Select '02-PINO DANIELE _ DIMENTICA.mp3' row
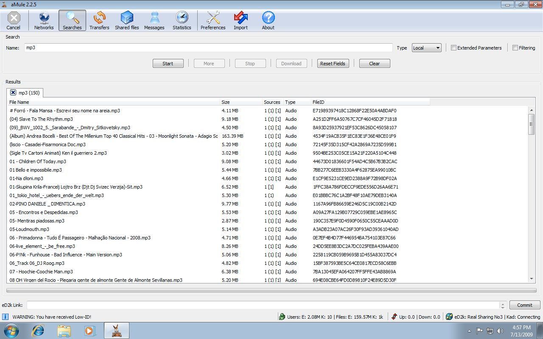This screenshot has width=543, height=339. [47, 204]
